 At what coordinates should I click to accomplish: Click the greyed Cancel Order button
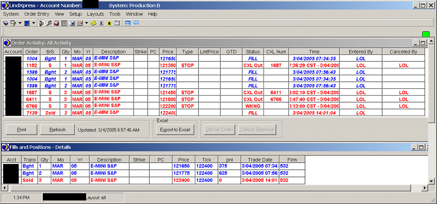coord(220,129)
